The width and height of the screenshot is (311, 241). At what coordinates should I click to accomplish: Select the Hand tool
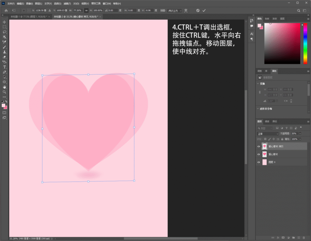click(x=4, y=87)
